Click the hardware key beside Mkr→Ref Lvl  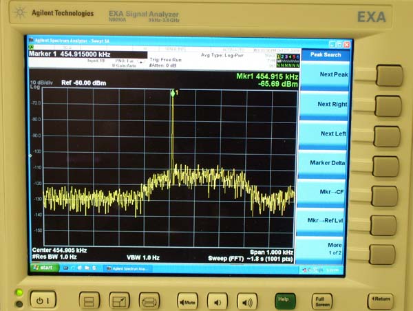pyautogui.click(x=383, y=226)
